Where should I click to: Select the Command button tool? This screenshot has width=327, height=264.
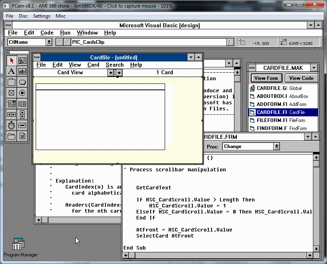click(x=22, y=82)
